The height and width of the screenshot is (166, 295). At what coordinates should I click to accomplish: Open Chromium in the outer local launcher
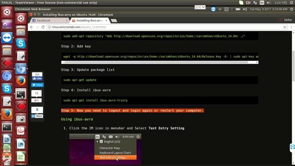[x=7, y=76]
